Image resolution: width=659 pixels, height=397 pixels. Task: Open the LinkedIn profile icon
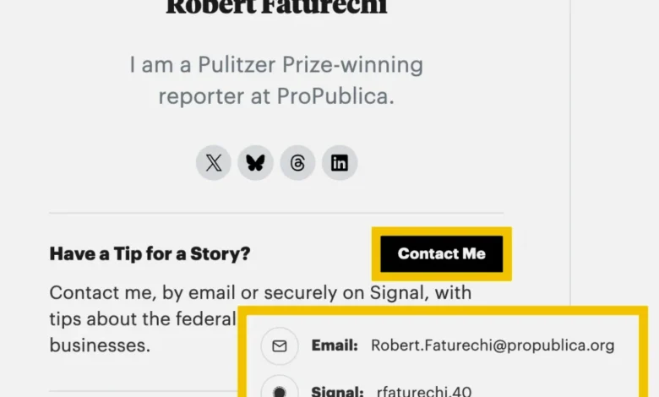click(340, 163)
